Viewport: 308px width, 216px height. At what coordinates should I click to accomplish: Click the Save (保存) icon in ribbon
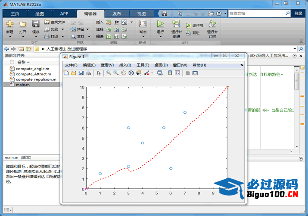point(36,24)
